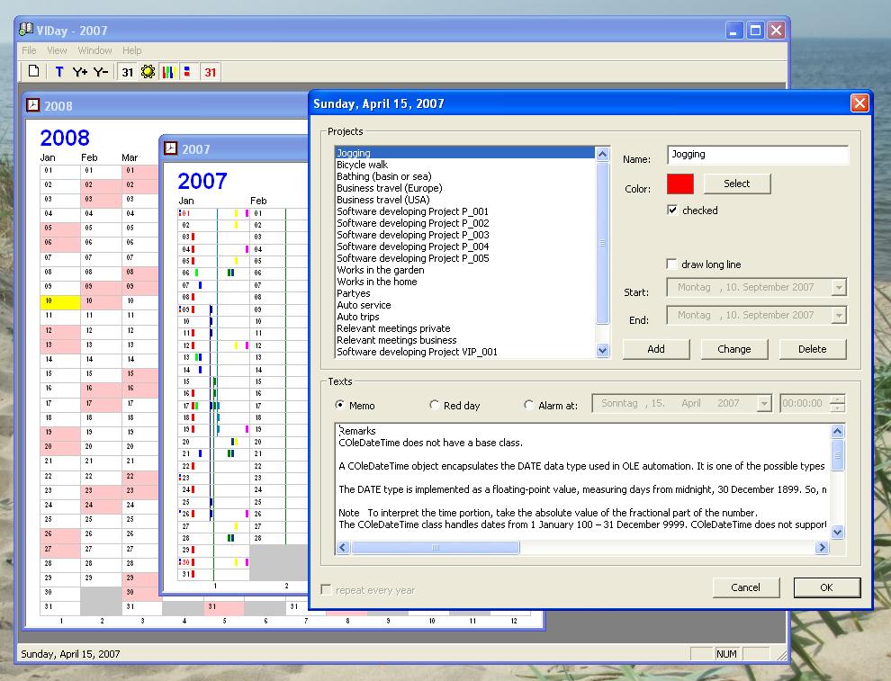Click the red 31 toolbar icon
Image resolution: width=891 pixels, height=681 pixels.
(x=210, y=72)
